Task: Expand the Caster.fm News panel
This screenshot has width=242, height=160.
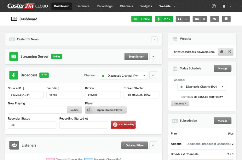Action: 154,39
